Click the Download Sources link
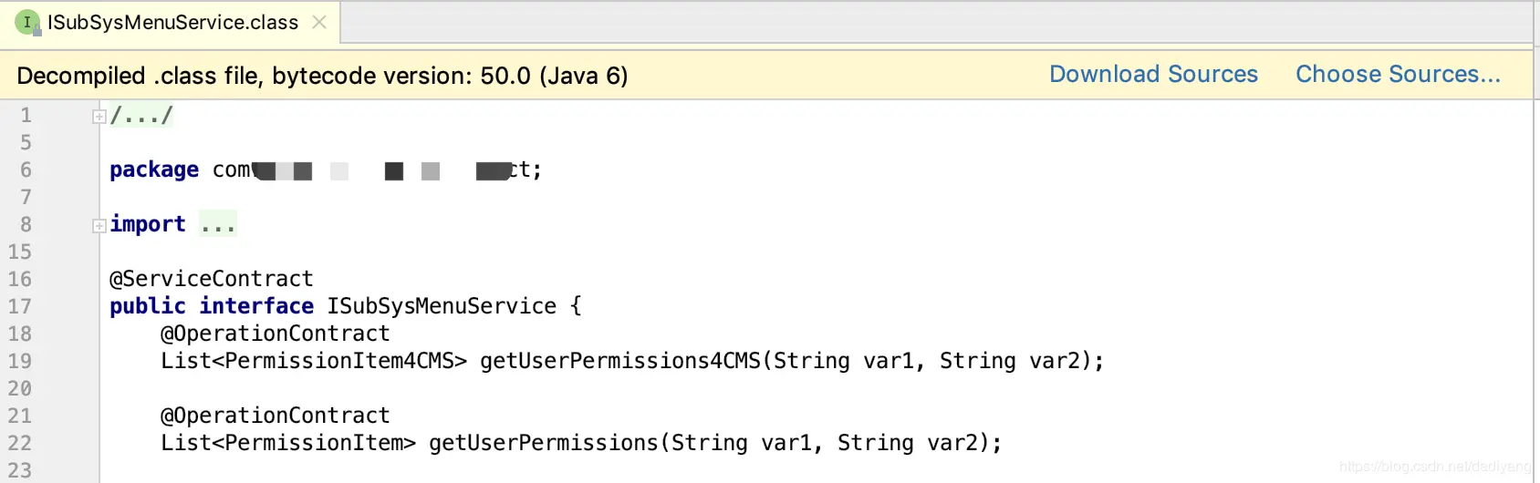Screen dimensions: 1540x483 tap(1153, 75)
